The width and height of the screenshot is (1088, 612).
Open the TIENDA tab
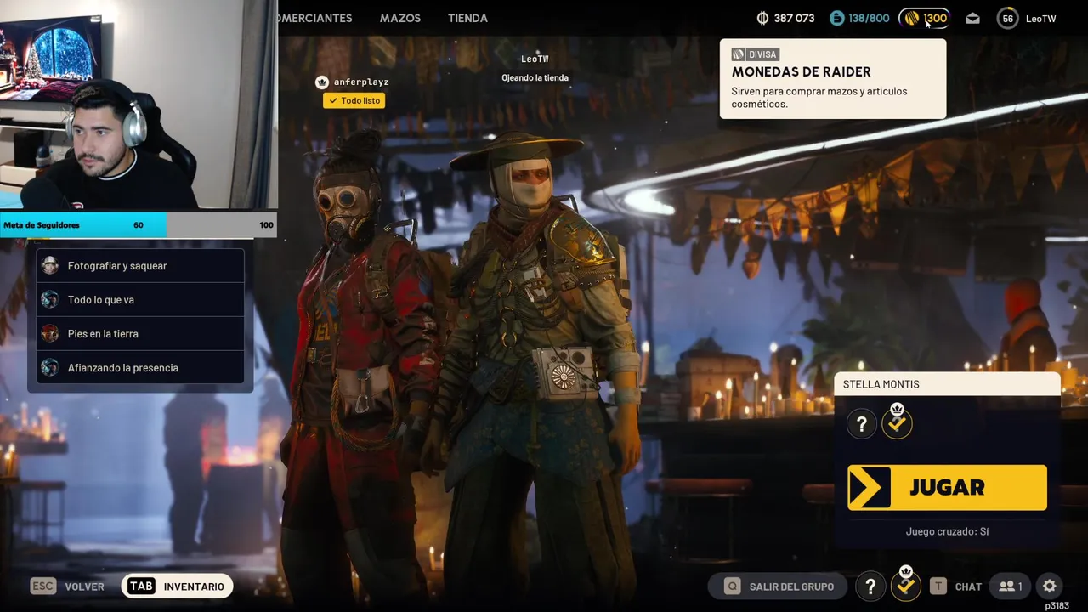point(467,18)
